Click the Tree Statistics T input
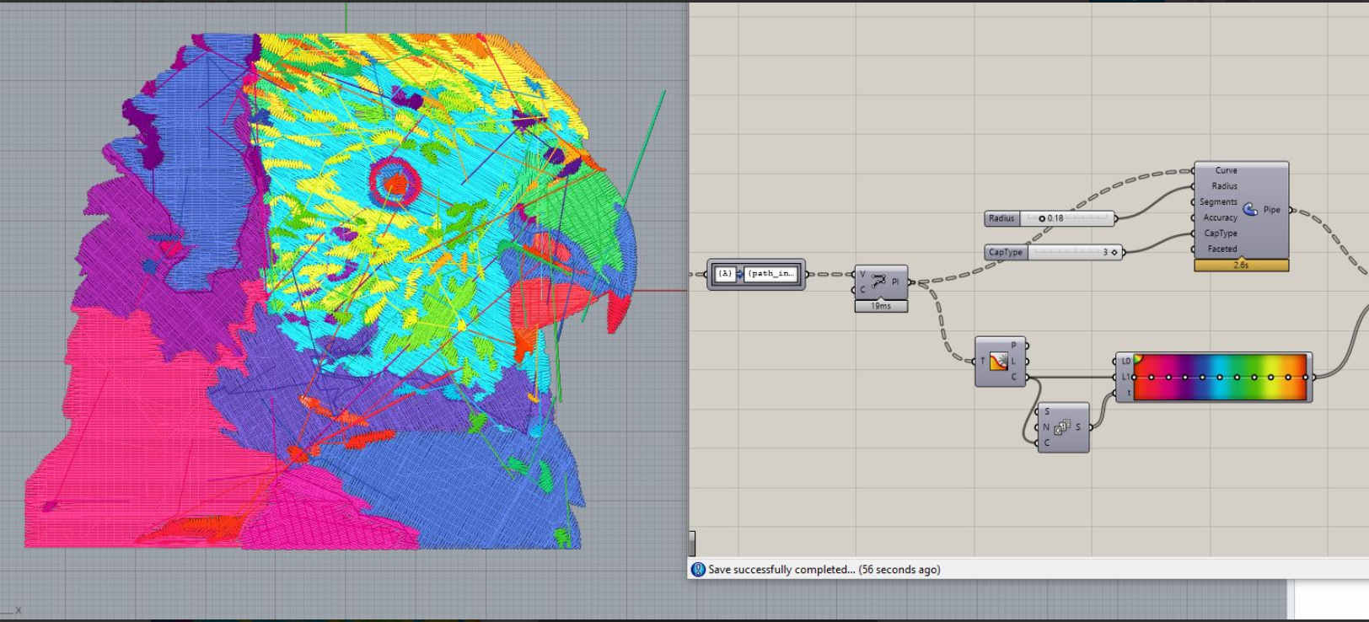This screenshot has height=622, width=1369. [x=982, y=362]
